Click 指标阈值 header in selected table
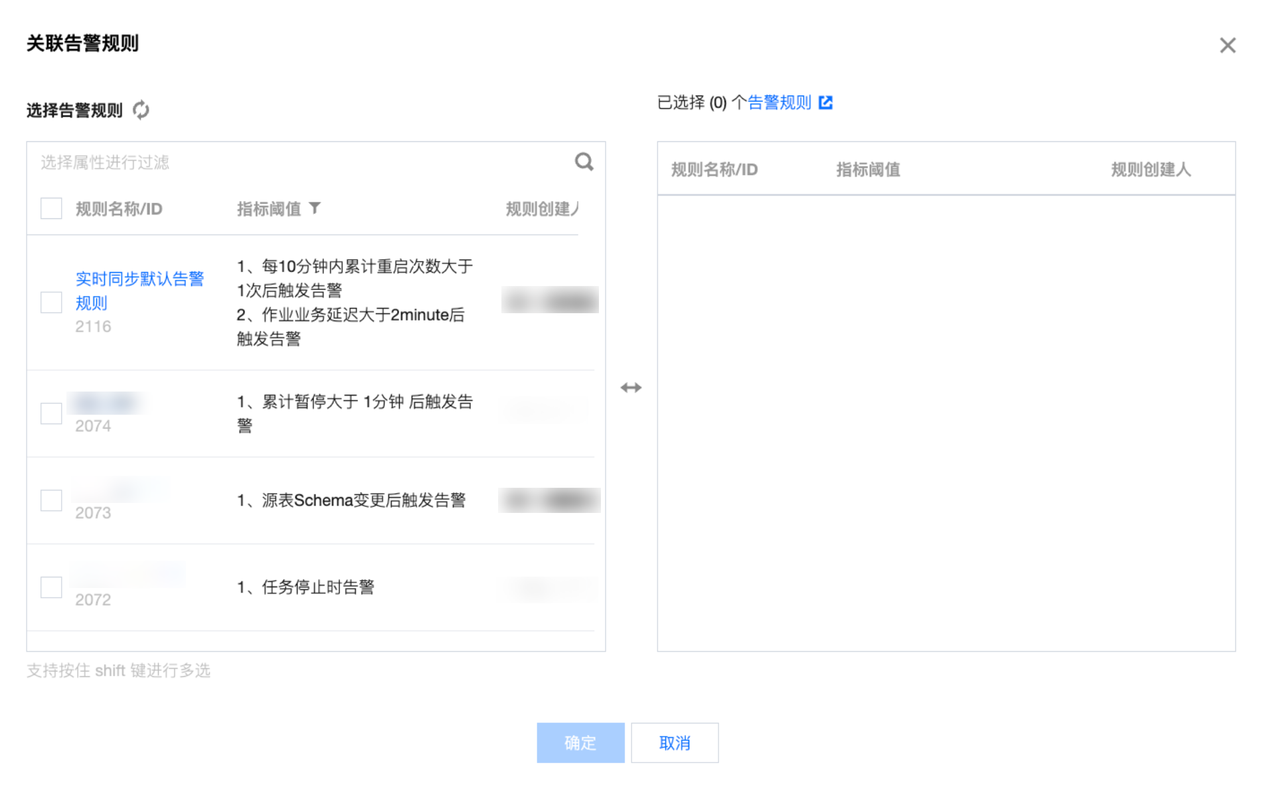 click(868, 169)
